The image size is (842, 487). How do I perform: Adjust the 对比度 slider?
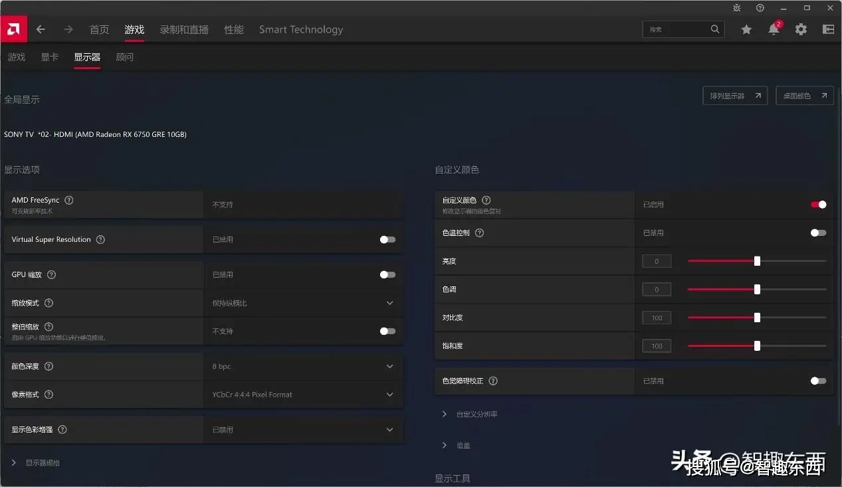coord(757,318)
